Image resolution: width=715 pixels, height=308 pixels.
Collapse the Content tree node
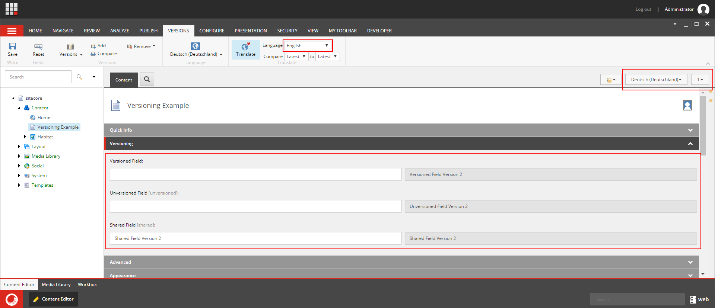tap(19, 108)
